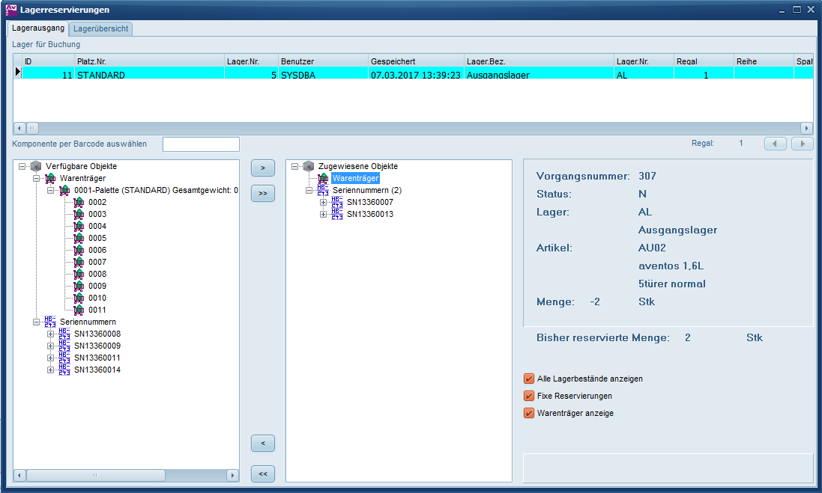The image size is (822, 493).
Task: Click the pallet icon of 0001-Palette
Action: coord(64,190)
